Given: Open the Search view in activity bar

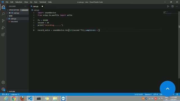Looking at the screenshot, I should tap(3, 14).
